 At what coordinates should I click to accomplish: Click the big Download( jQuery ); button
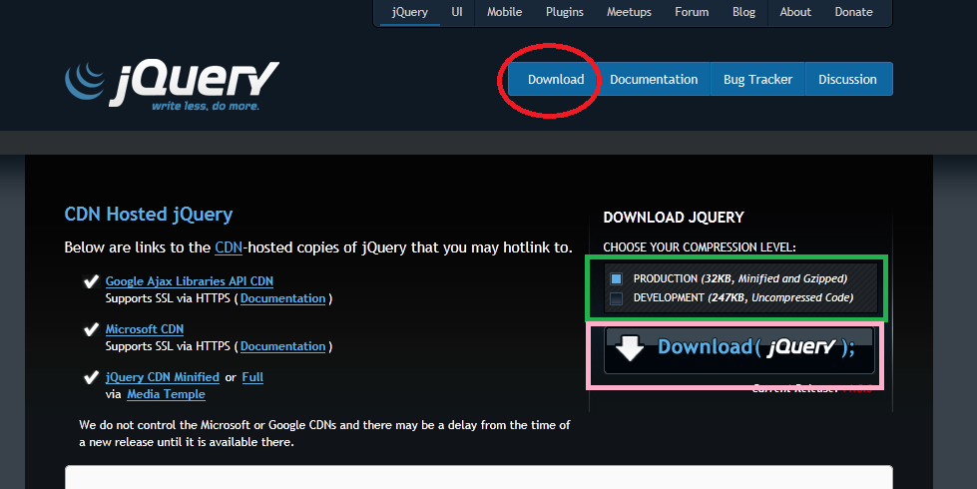(x=738, y=350)
